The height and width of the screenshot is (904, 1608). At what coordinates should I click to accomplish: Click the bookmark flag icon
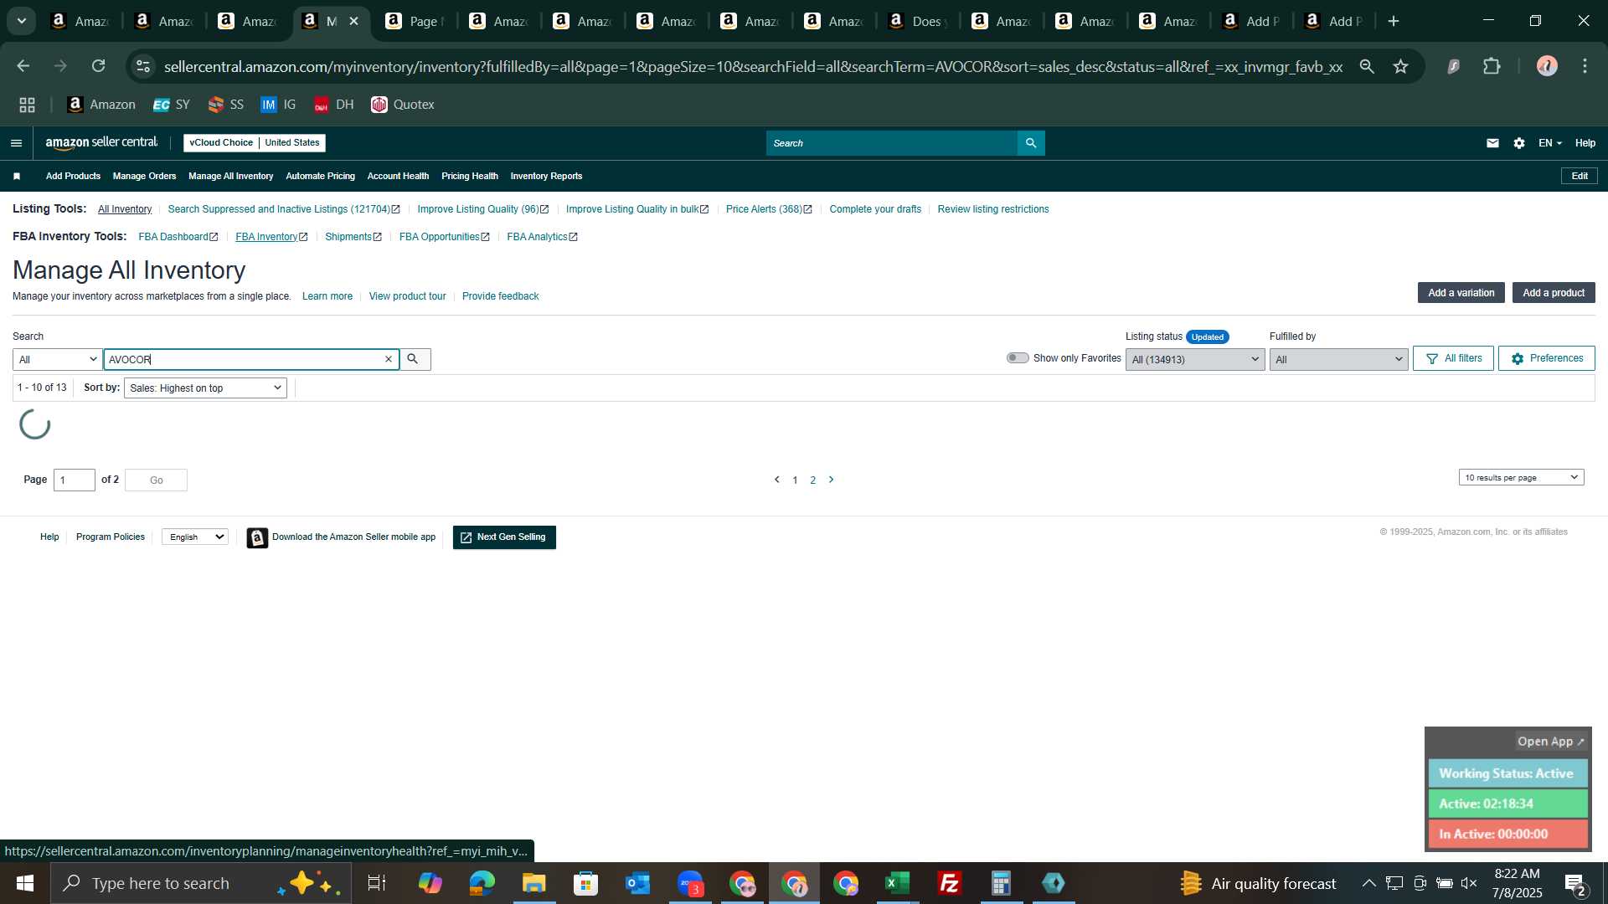click(x=17, y=176)
